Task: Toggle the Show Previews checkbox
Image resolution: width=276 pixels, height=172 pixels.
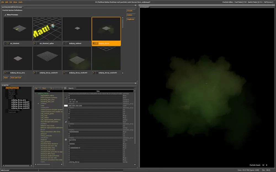Action: click(x=5, y=15)
